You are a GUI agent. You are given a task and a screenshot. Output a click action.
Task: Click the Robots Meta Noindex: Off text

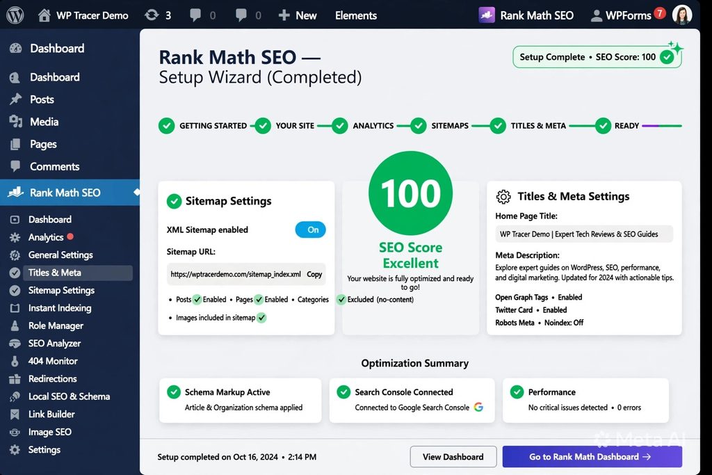coord(540,323)
